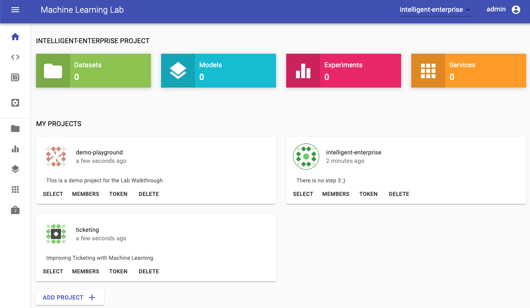The width and height of the screenshot is (530, 308).
Task: Open the Experiments summary card
Action: [343, 71]
